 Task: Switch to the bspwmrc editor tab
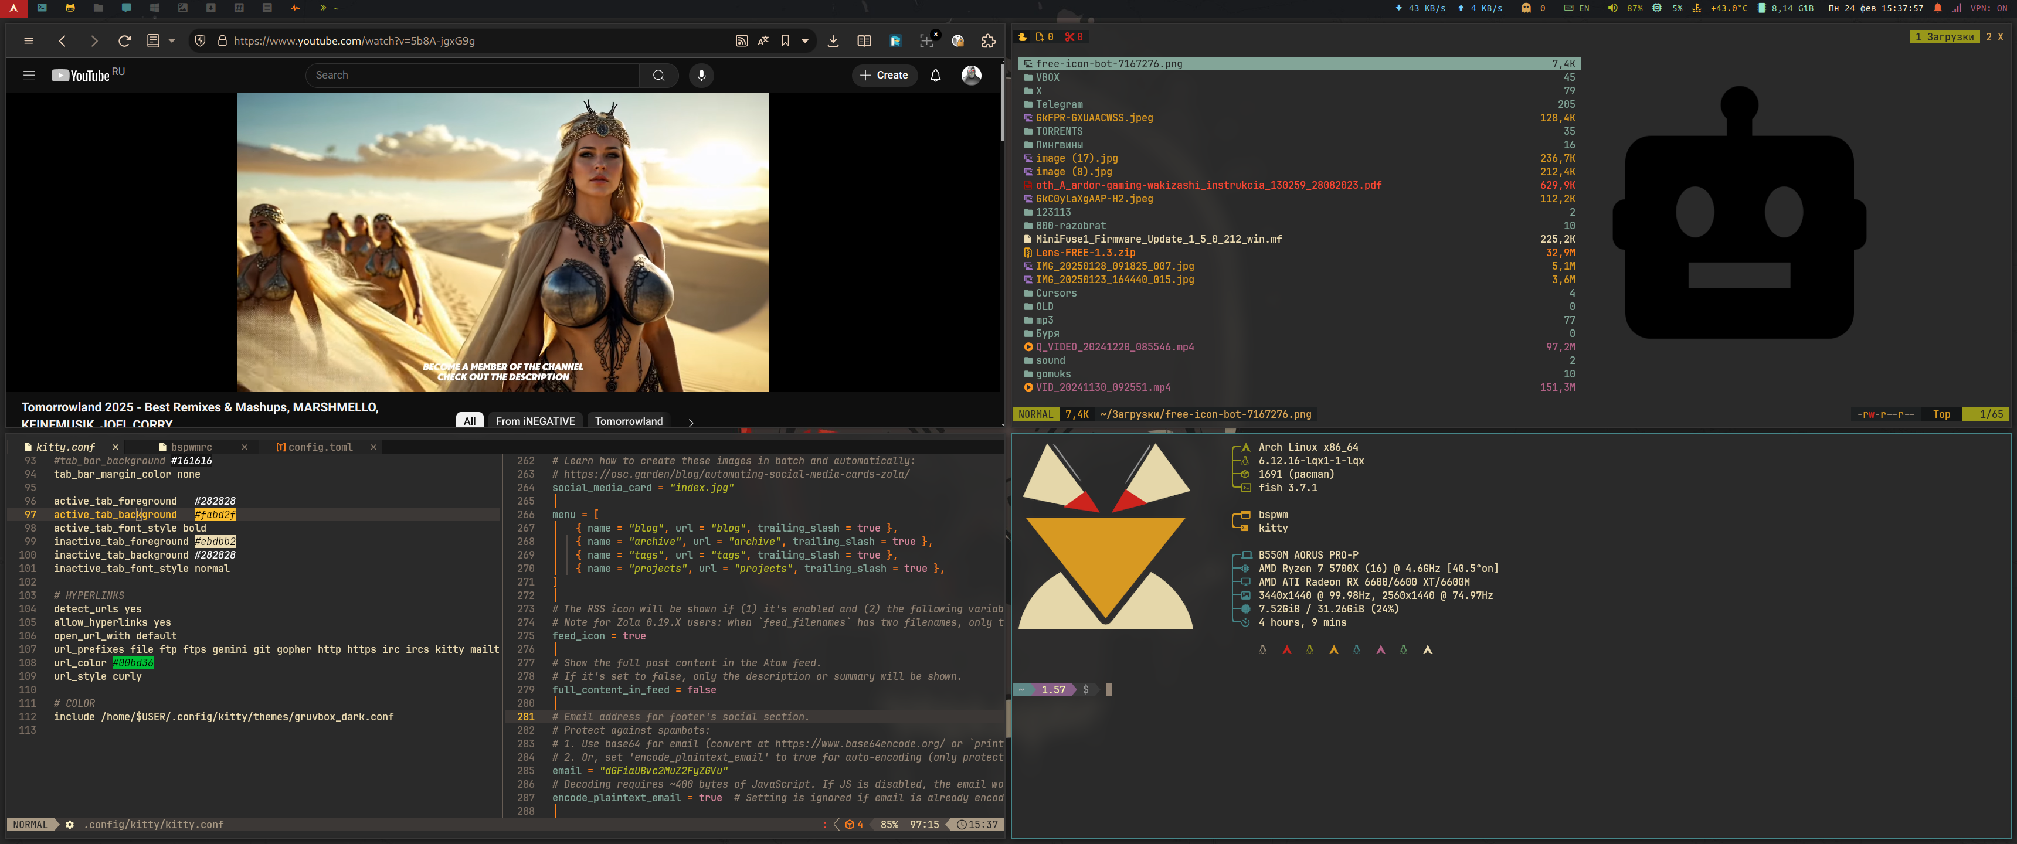pos(191,447)
